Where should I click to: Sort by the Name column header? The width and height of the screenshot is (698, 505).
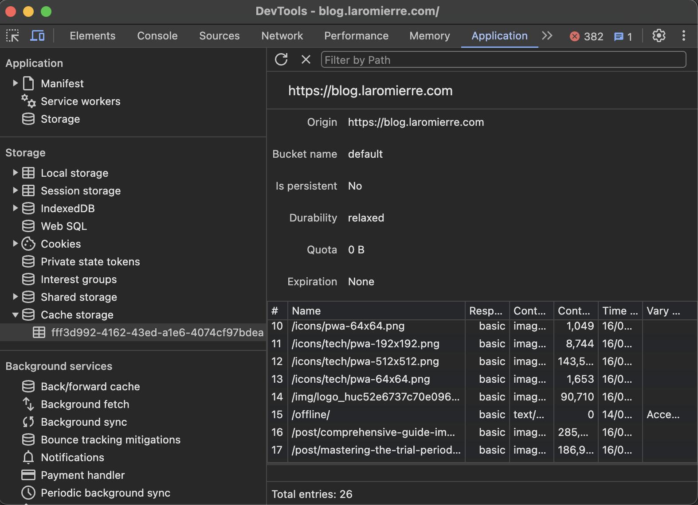(x=376, y=311)
